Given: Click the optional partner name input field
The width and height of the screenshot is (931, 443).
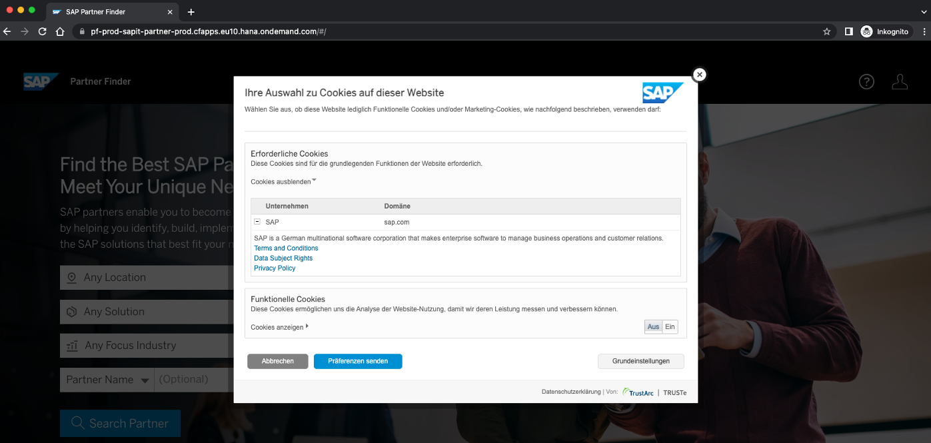Looking at the screenshot, I should pos(193,380).
